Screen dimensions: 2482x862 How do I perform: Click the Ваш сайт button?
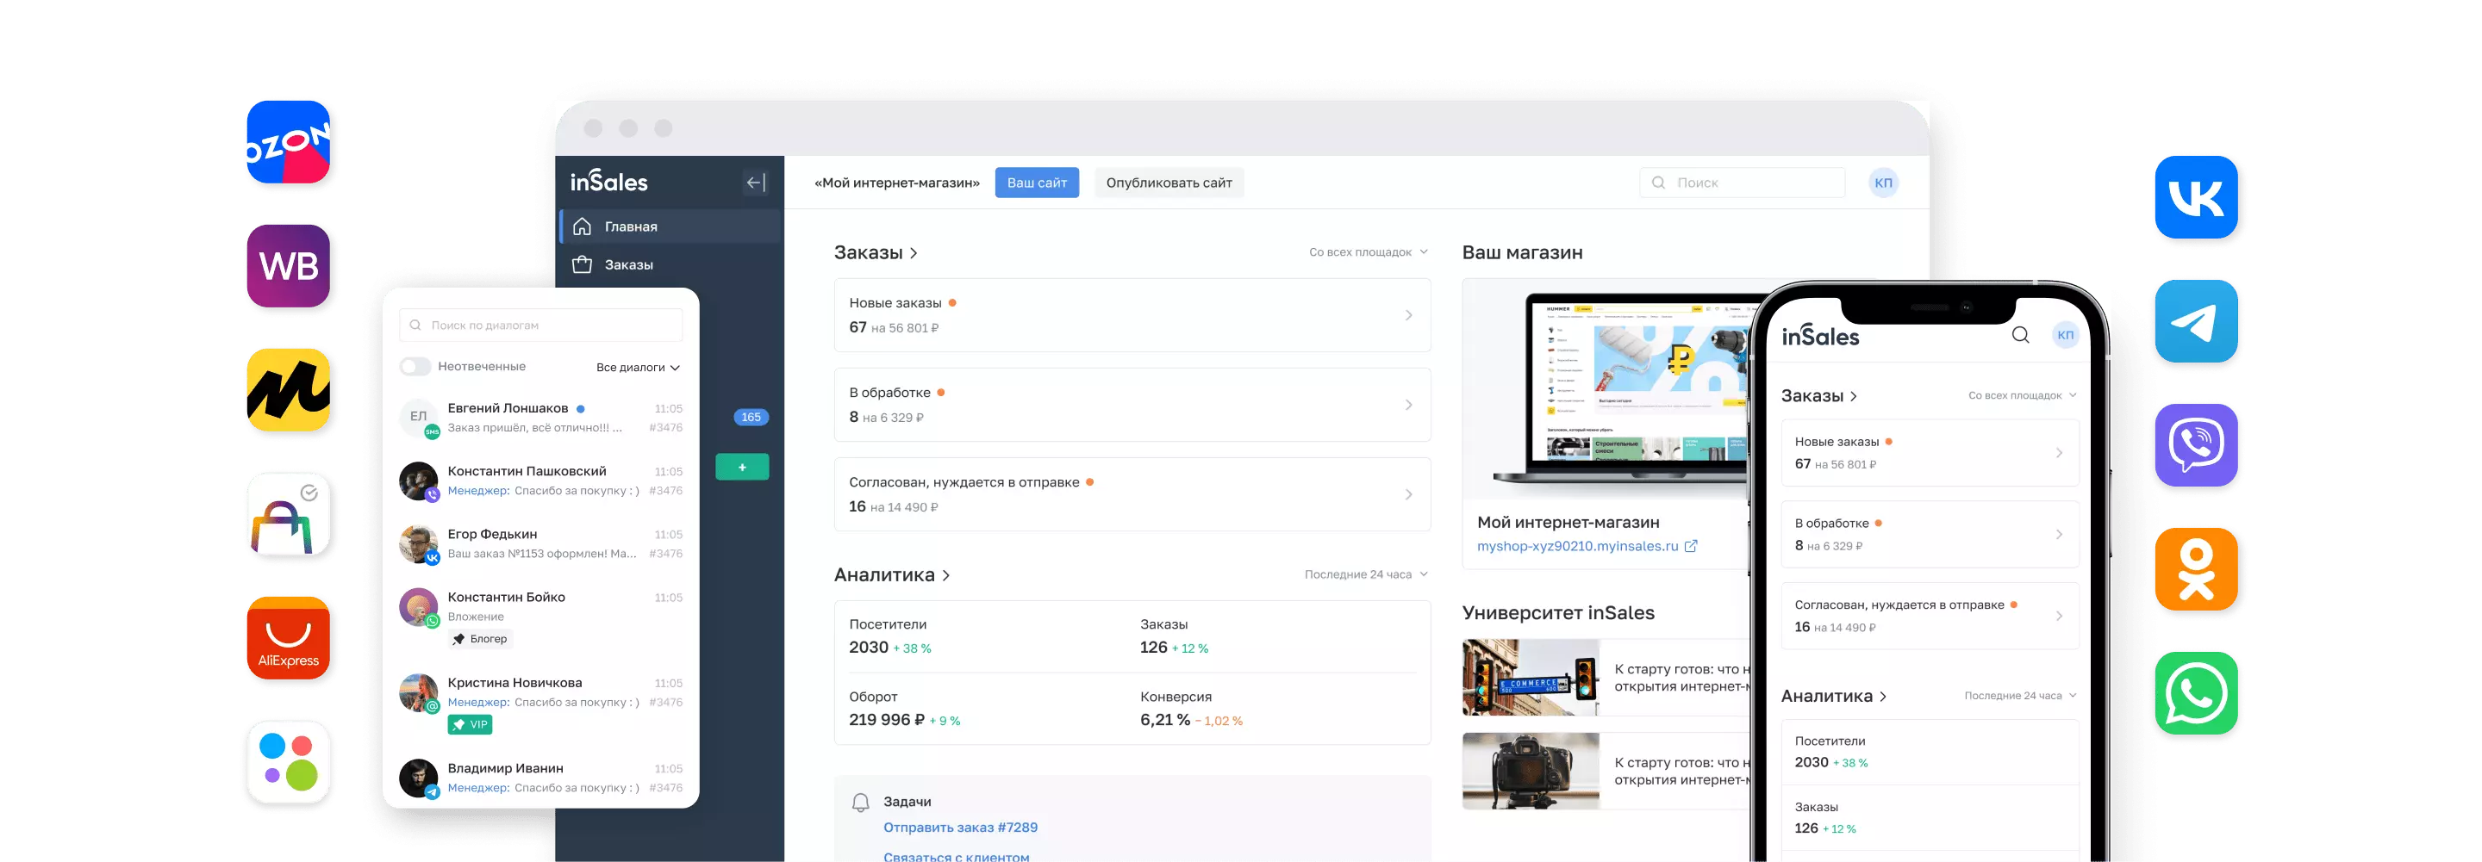pos(1037,183)
